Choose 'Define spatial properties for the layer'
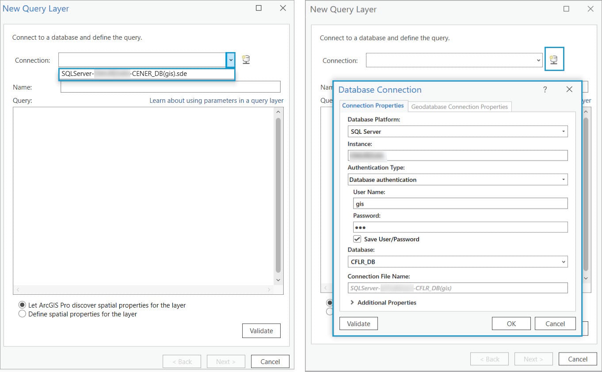This screenshot has height=372, width=602. click(x=22, y=314)
